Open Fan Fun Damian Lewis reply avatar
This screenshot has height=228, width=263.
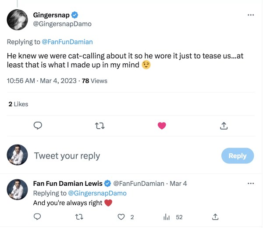pos(18,190)
